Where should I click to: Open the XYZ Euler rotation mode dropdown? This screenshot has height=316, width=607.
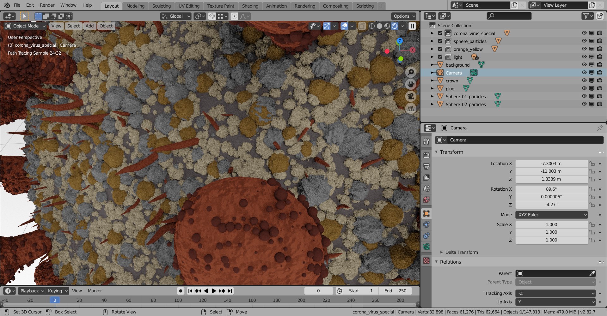[x=551, y=215]
